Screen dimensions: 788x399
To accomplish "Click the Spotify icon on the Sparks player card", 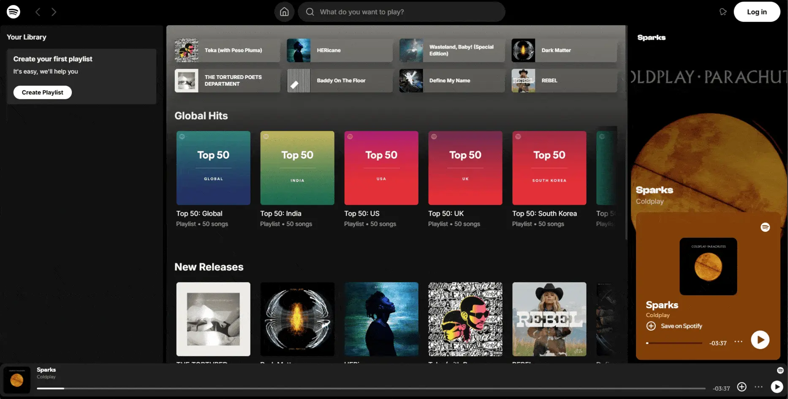I will [765, 227].
